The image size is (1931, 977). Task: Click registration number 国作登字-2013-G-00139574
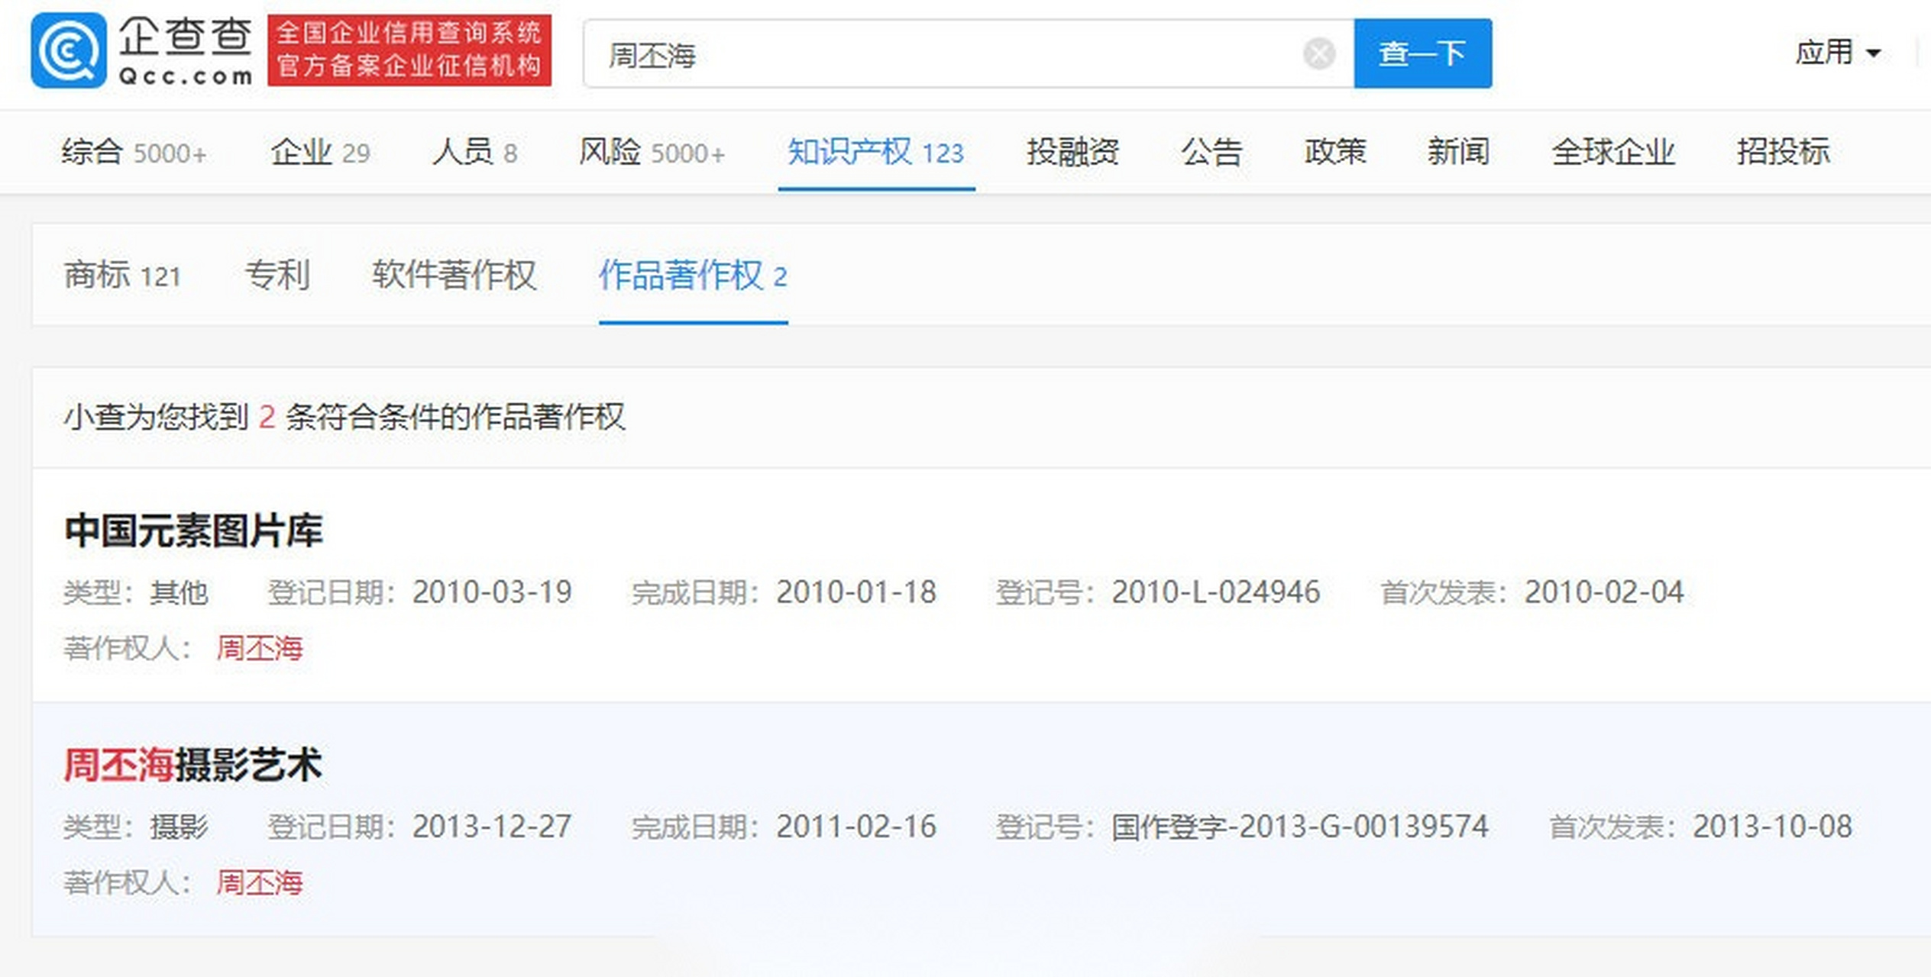pyautogui.click(x=1299, y=827)
